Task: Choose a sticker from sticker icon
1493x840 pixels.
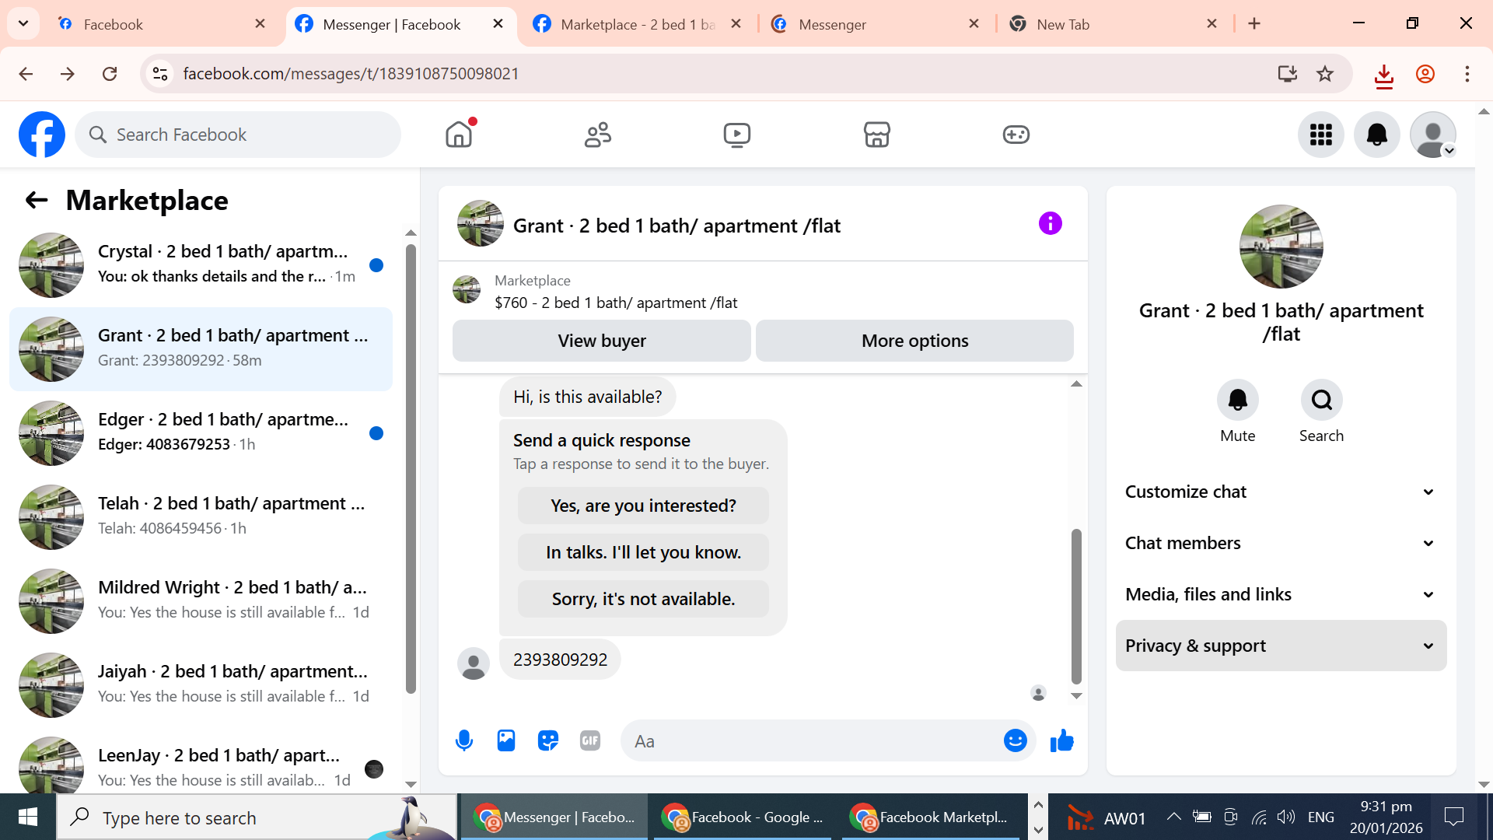Action: coord(548,740)
